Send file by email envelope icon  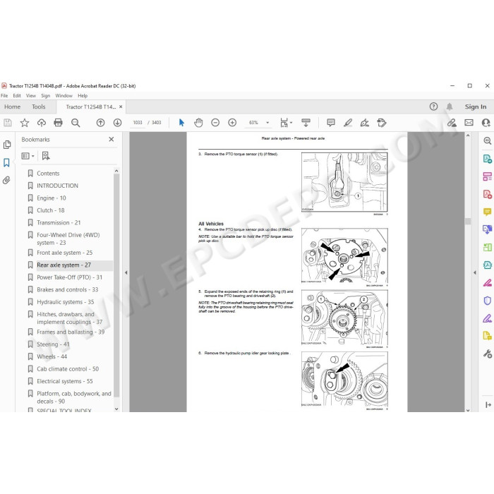click(469, 123)
